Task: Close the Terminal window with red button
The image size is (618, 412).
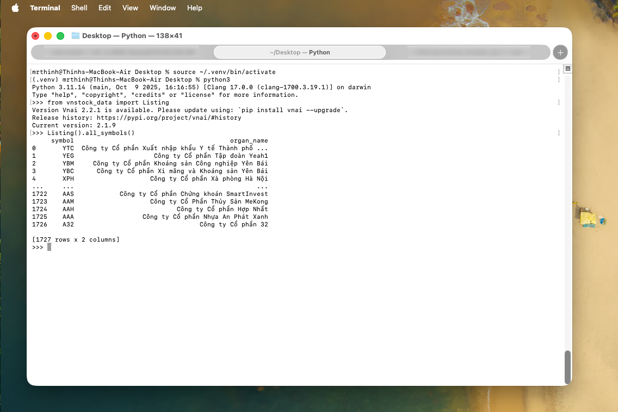Action: click(x=35, y=36)
